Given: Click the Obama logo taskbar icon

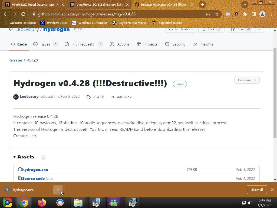Looking at the screenshot, I should 60,203.
